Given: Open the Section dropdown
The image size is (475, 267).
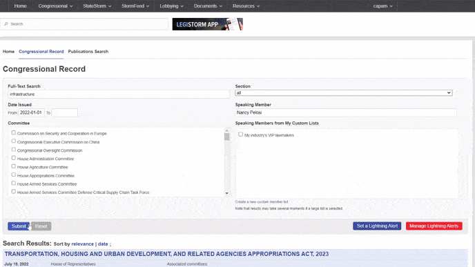Looking at the screenshot, I should tap(344, 92).
